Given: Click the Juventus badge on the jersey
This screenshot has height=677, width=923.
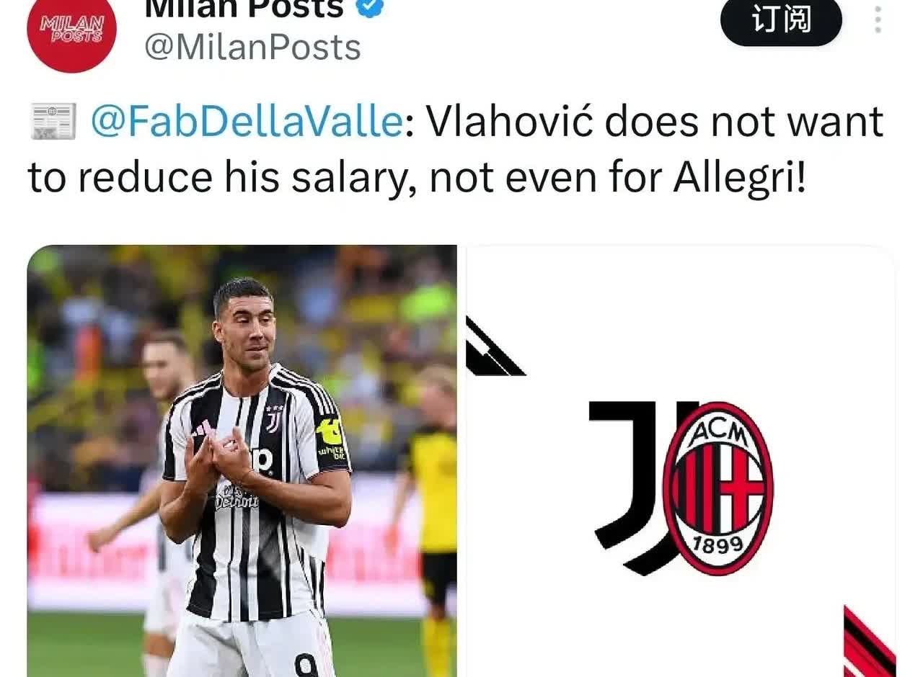Looking at the screenshot, I should (273, 419).
